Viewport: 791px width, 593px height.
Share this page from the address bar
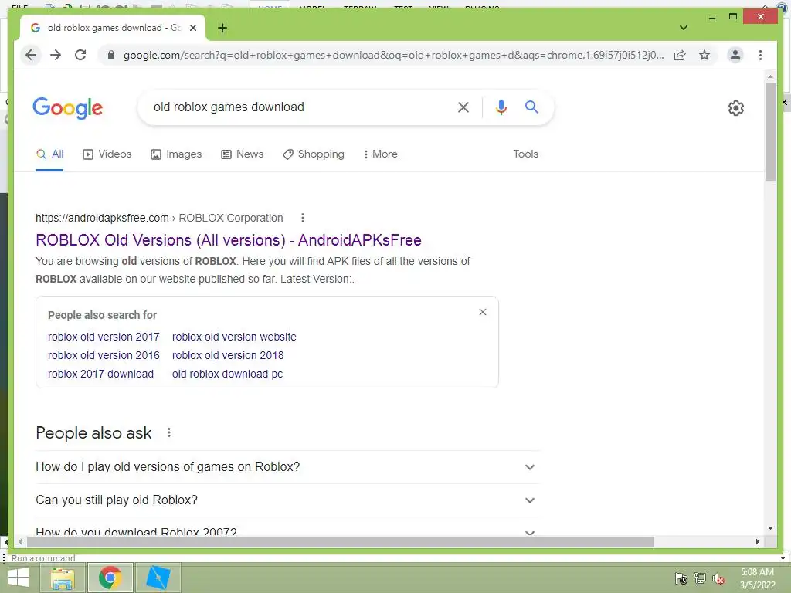pos(680,55)
